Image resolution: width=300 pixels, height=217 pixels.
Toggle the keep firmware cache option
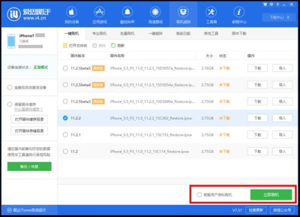point(10,104)
